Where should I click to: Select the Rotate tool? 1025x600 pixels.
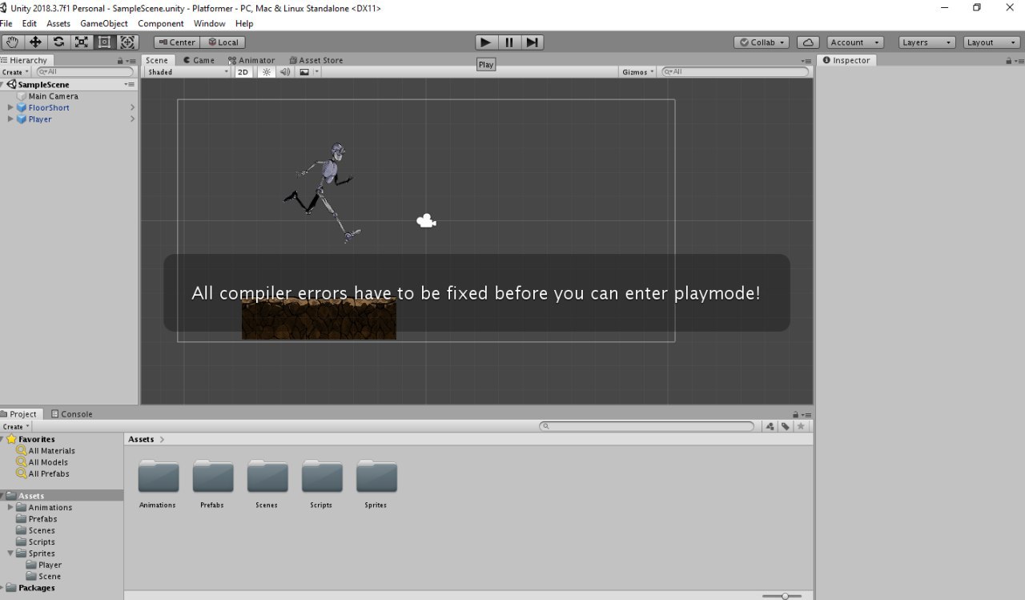tap(58, 42)
